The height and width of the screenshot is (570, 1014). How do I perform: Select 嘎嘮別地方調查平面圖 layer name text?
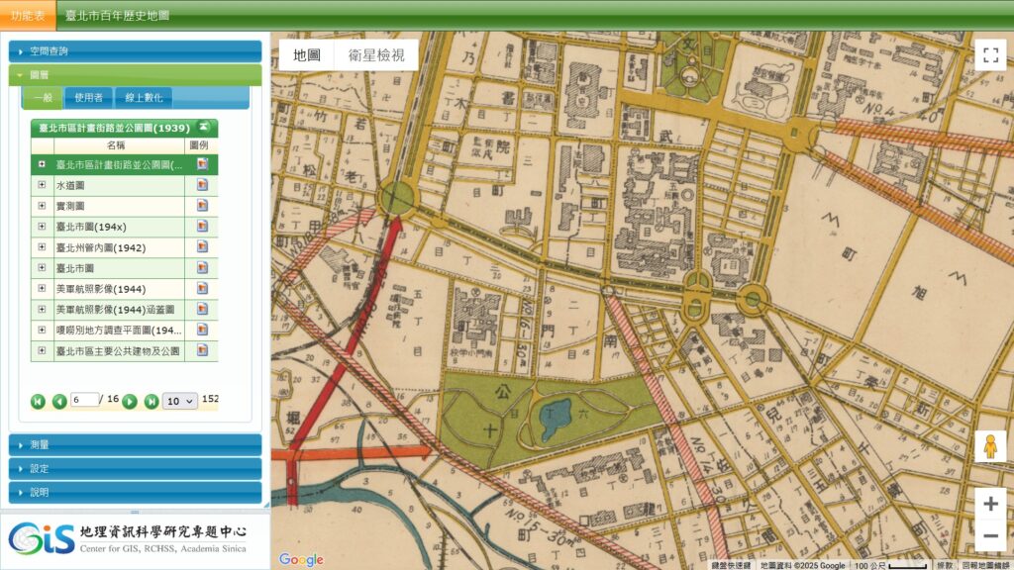[119, 331]
